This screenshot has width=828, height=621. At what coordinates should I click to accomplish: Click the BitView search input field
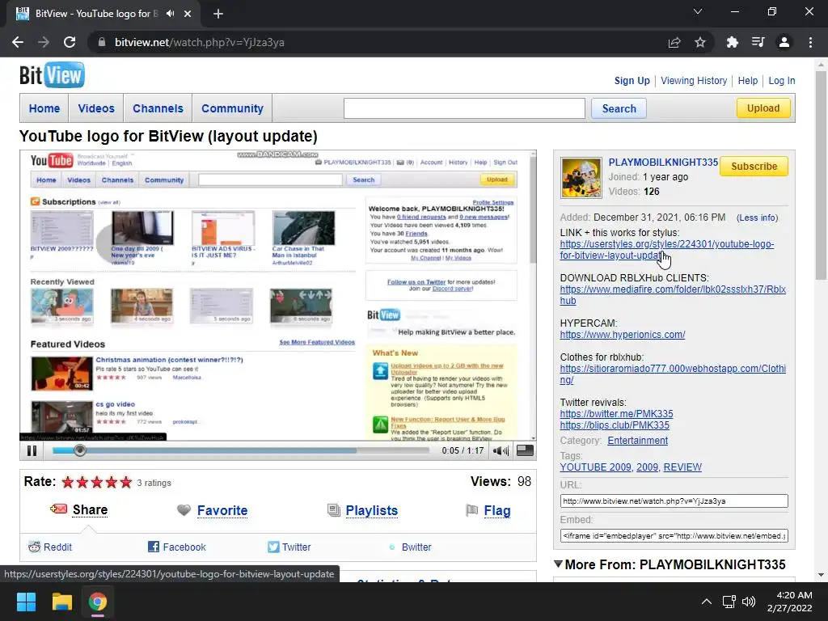coord(464,108)
